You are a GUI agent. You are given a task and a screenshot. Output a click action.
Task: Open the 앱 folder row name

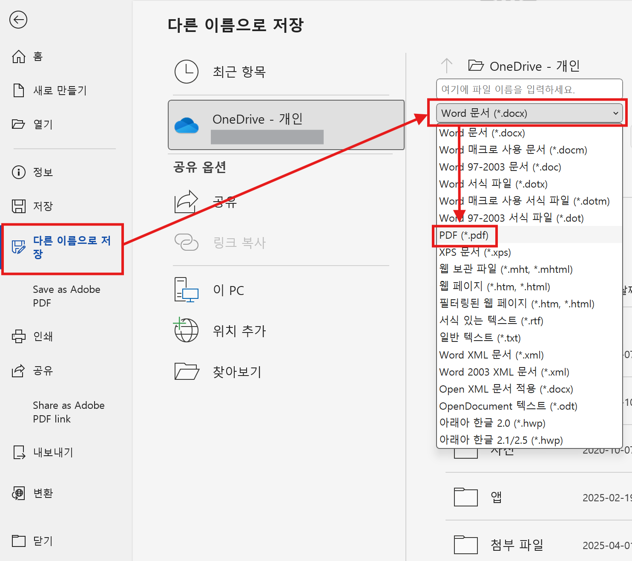496,497
